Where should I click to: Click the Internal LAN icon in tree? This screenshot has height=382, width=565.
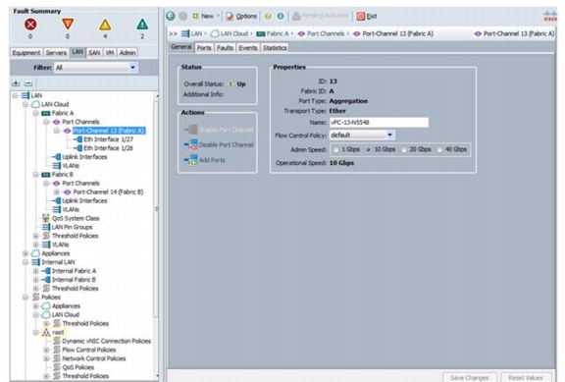pos(35,262)
